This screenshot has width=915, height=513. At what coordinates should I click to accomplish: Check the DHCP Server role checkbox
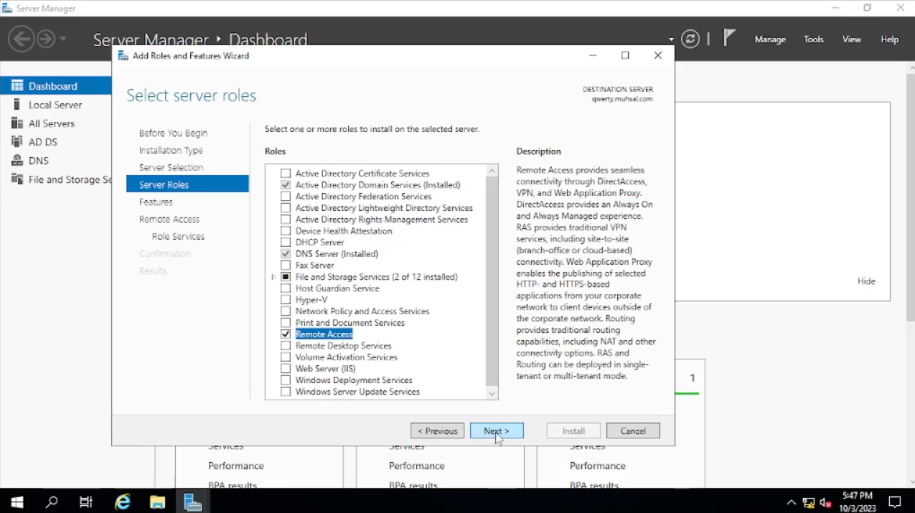(x=286, y=243)
